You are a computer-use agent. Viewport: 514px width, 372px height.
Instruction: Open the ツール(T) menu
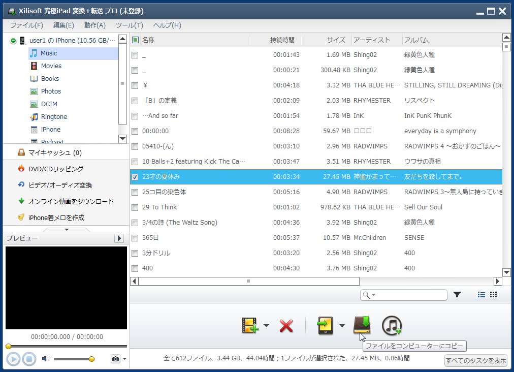pos(129,25)
